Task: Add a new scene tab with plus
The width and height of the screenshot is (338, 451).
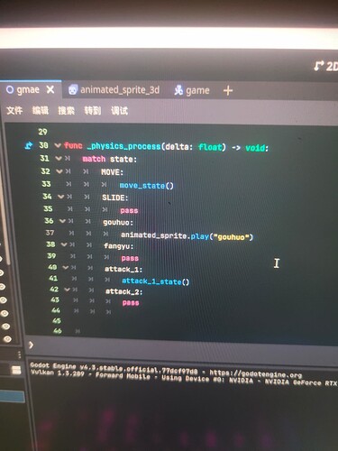Action: [x=228, y=90]
